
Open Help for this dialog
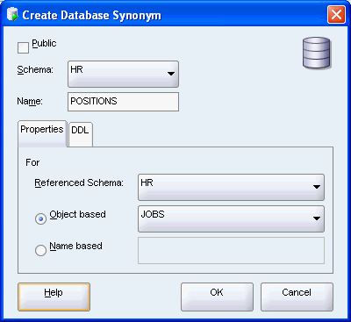[x=54, y=297]
